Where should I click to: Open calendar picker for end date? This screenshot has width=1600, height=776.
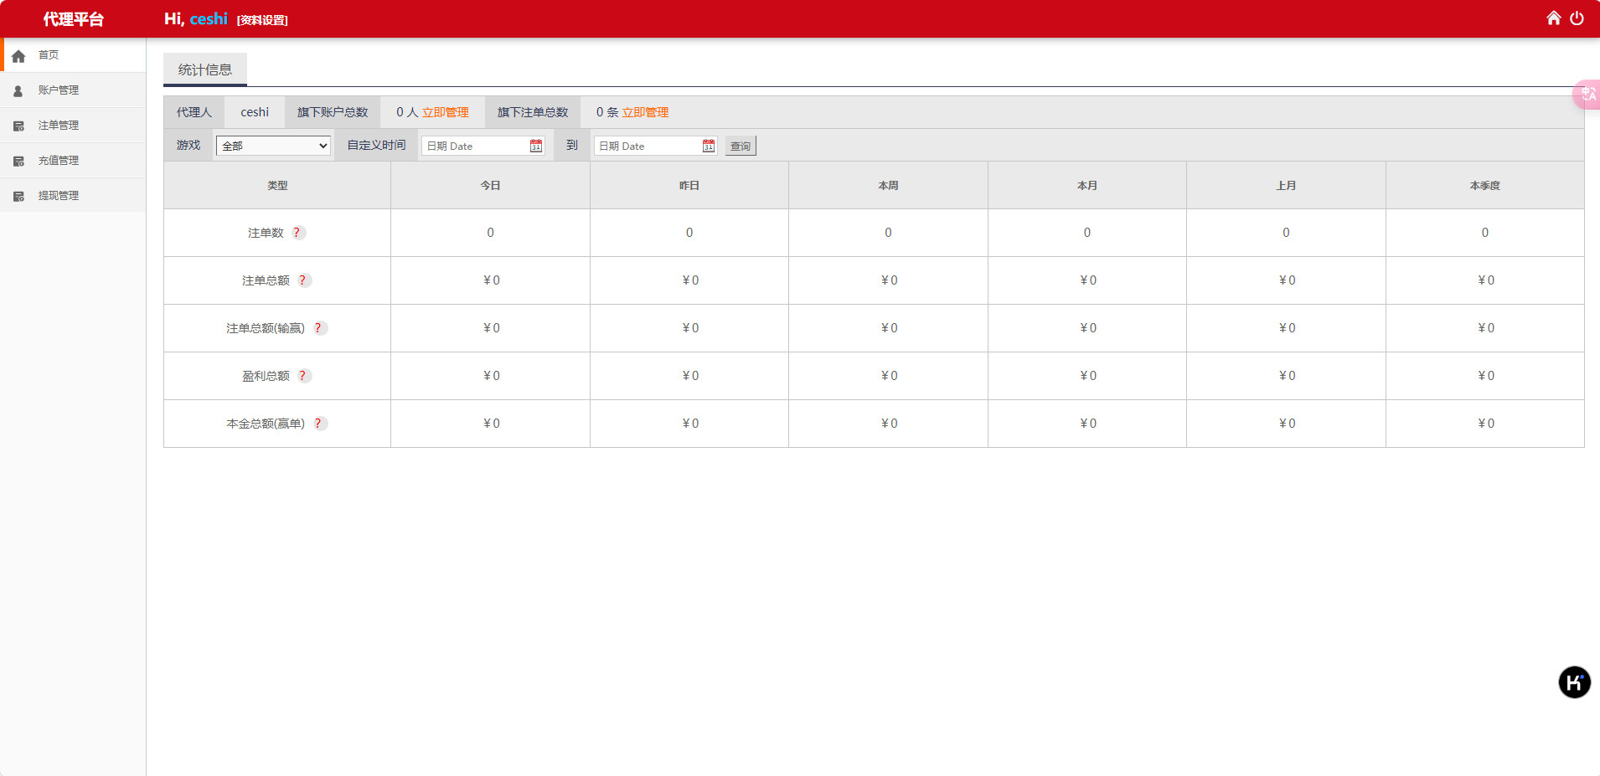coord(709,146)
